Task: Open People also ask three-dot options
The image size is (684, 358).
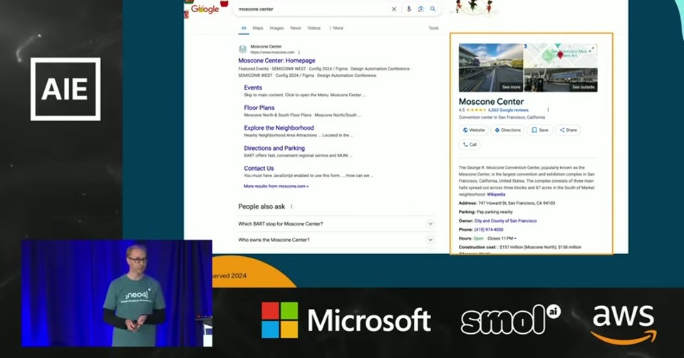Action: tap(291, 206)
